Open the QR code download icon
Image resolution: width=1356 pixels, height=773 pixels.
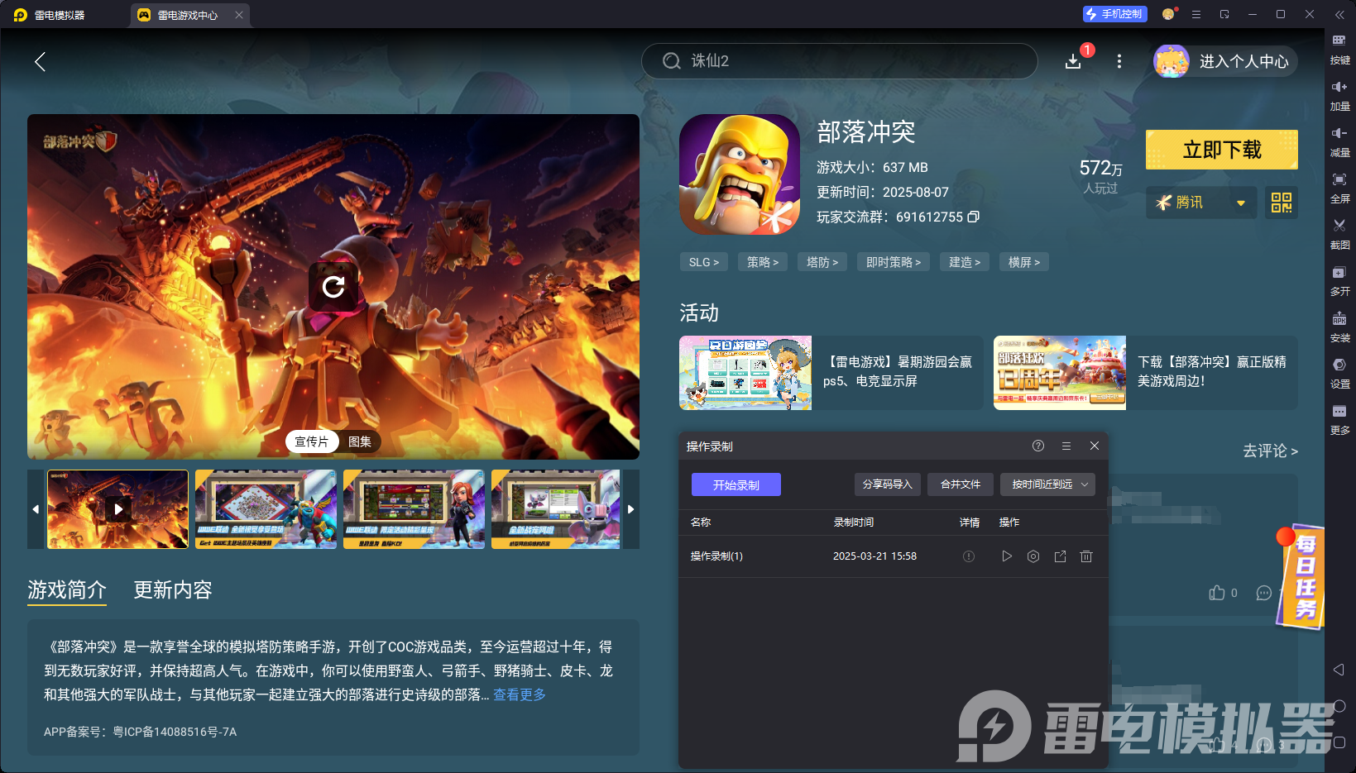tap(1281, 203)
